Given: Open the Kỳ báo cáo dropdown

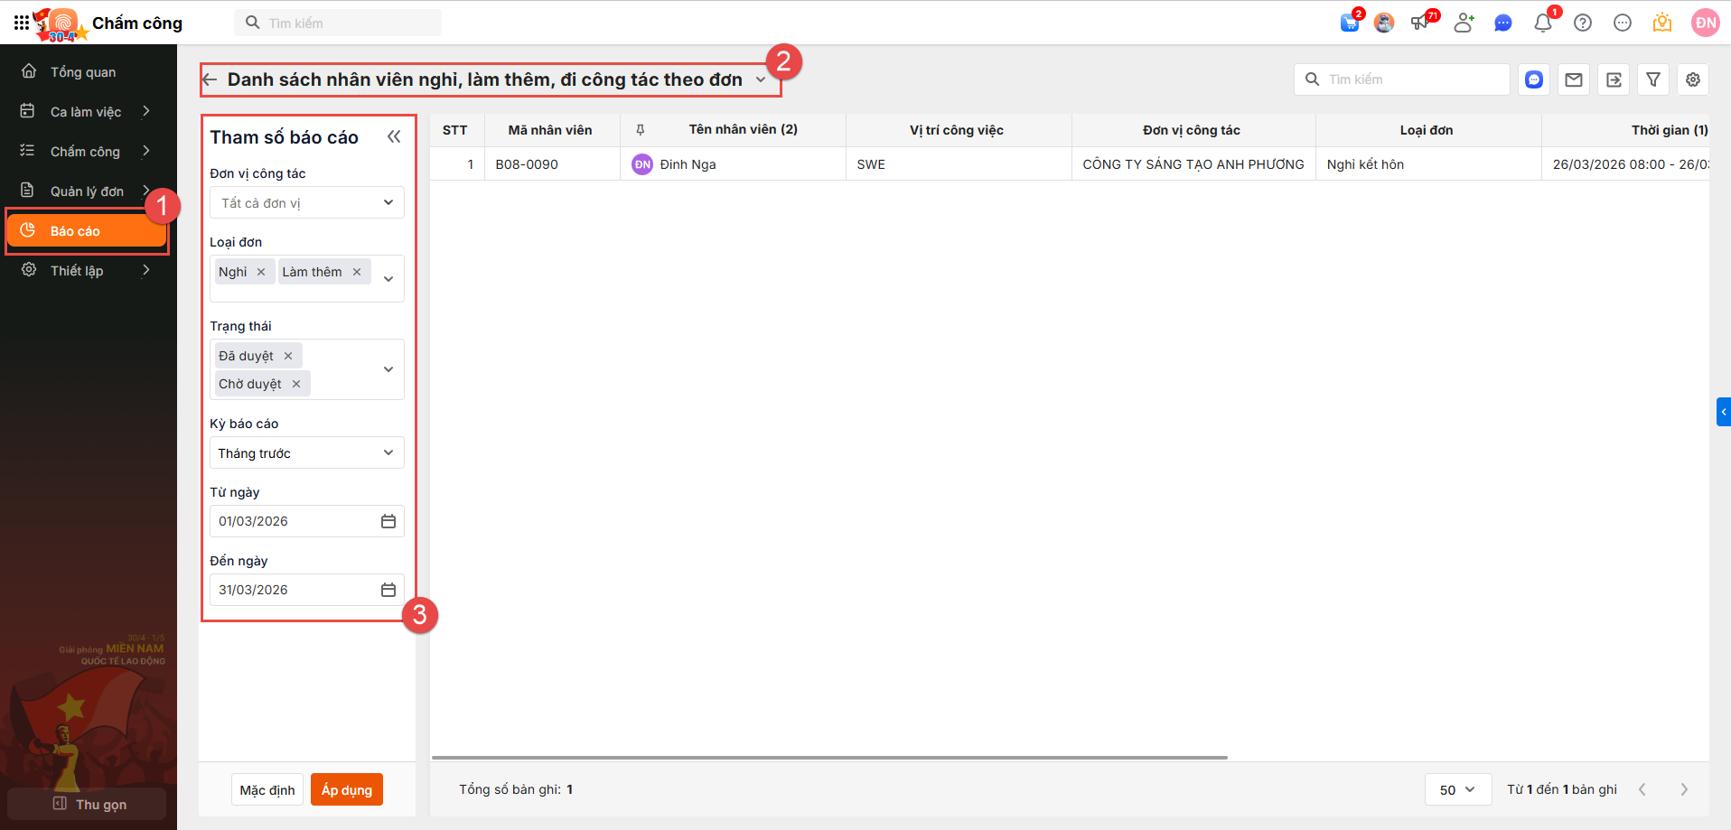Looking at the screenshot, I should (x=307, y=452).
